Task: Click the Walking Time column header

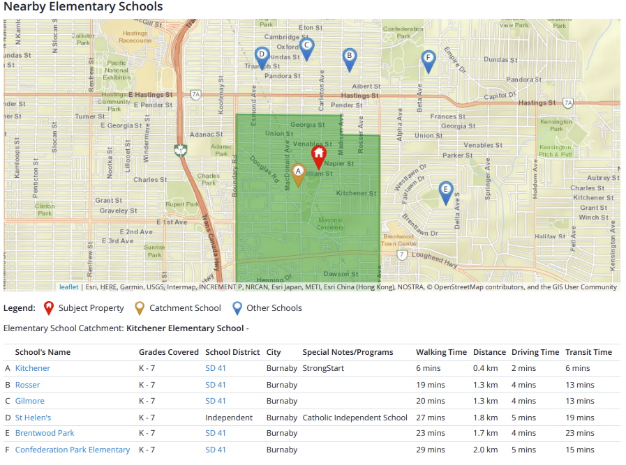Action: [441, 352]
